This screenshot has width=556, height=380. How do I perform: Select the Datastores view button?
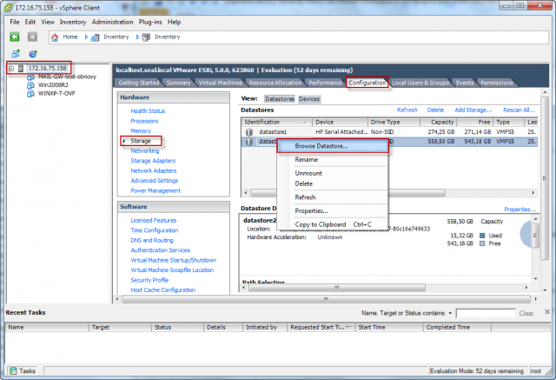[x=280, y=99]
